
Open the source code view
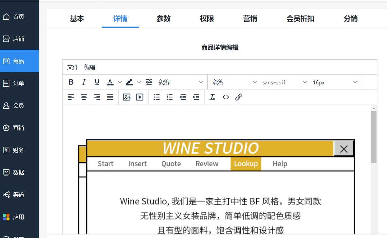point(226,97)
